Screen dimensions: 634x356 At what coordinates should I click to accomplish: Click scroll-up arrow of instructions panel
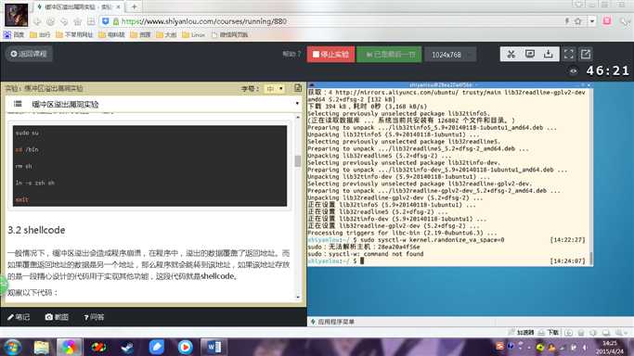point(298,117)
